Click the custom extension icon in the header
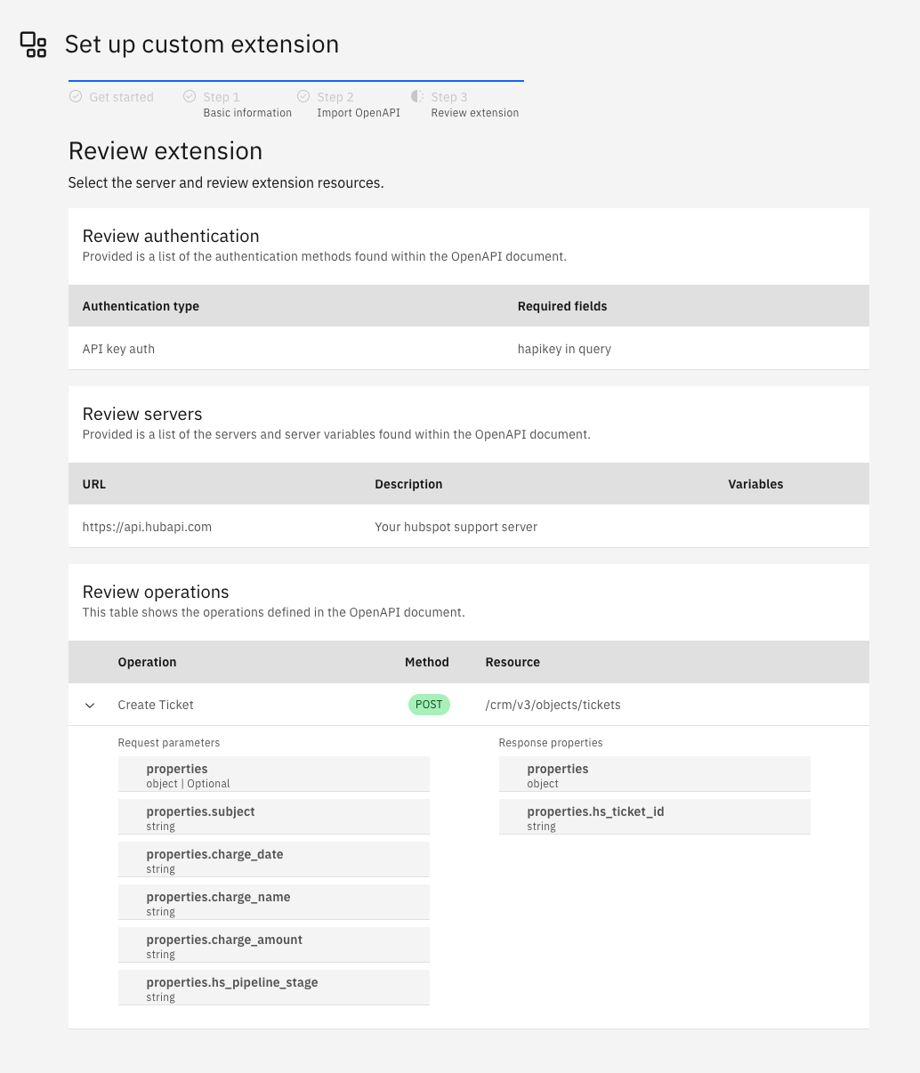The height and width of the screenshot is (1073, 920). (33, 44)
